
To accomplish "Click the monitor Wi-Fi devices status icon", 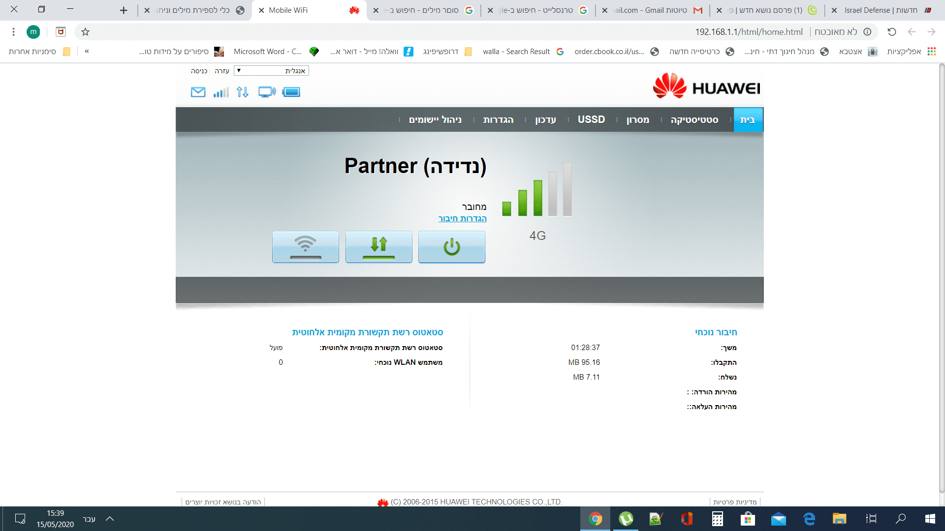I will pyautogui.click(x=267, y=92).
